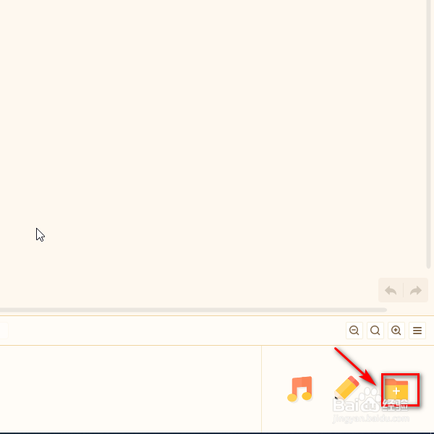Viewport: 434px width, 434px height.
Task: Click the redo arrow button
Action: pyautogui.click(x=416, y=290)
